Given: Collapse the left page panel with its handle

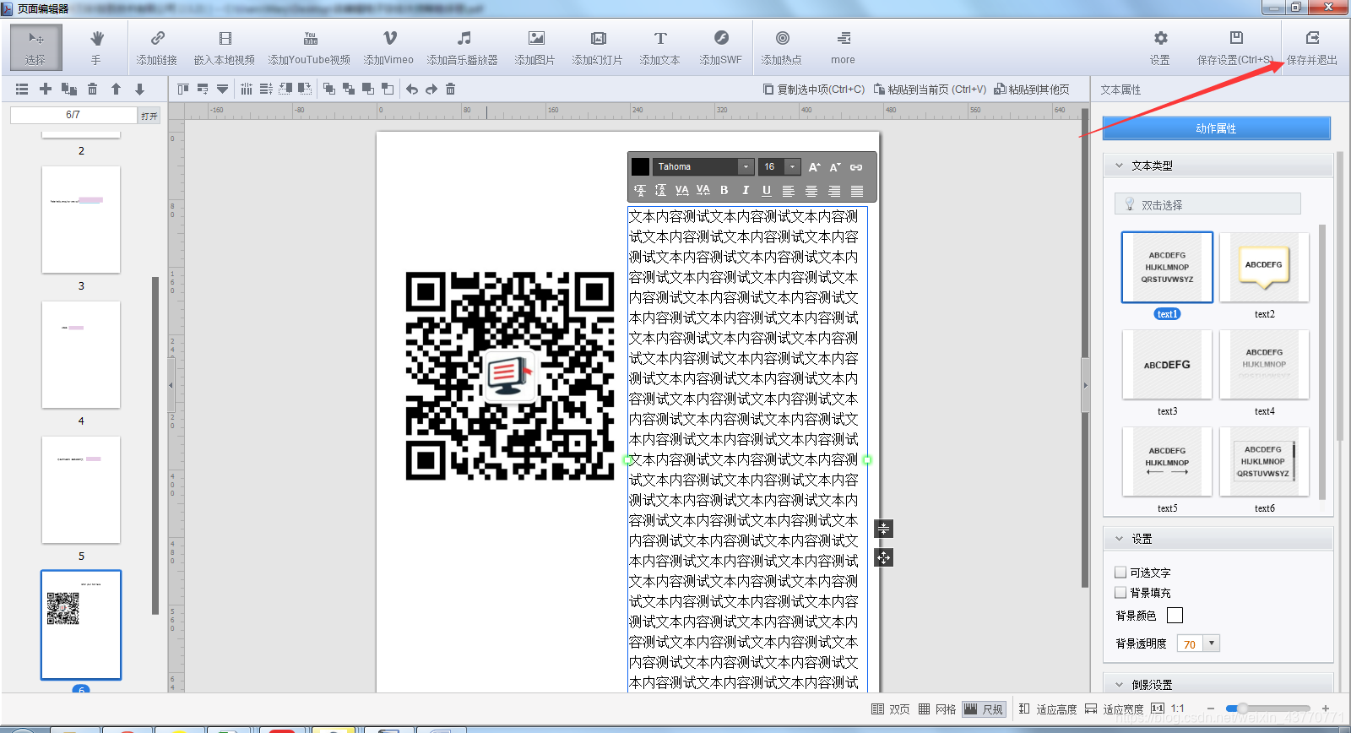Looking at the screenshot, I should click(171, 385).
